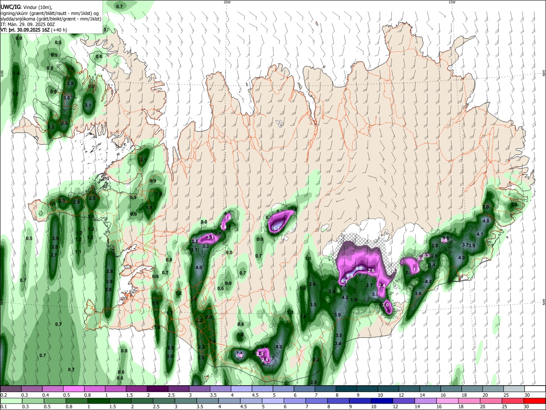Click the 'VT: Þri. 30.09.2025 16Z (+40 h)' line

click(34, 30)
